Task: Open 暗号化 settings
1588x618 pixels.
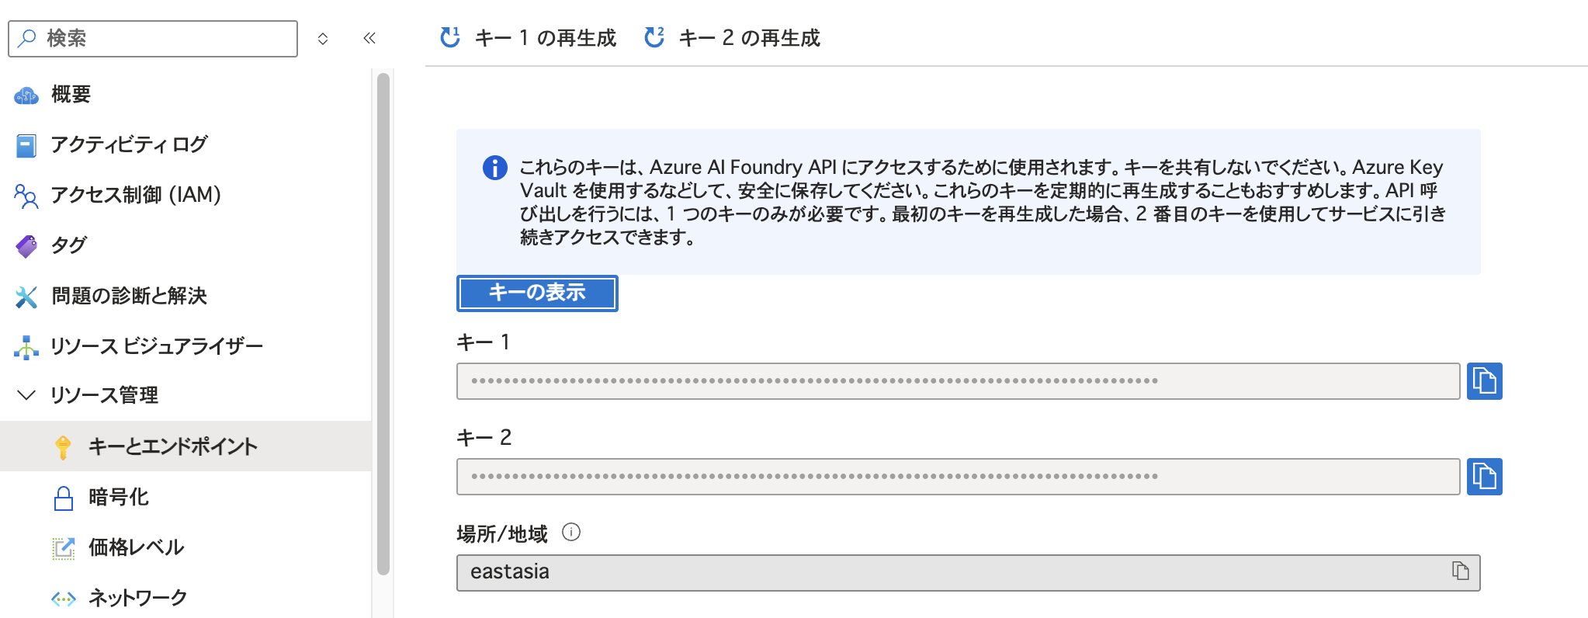Action: coord(118,497)
